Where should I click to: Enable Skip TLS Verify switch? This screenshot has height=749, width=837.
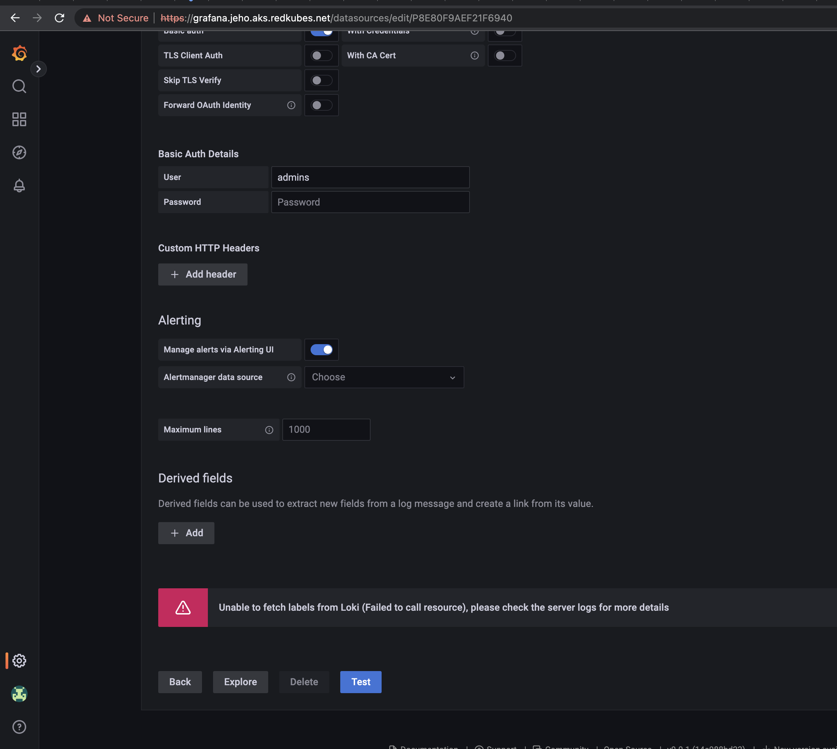(x=322, y=80)
